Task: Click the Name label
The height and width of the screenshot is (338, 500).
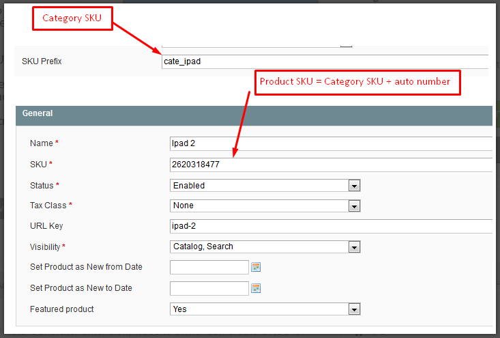Action: 42,143
